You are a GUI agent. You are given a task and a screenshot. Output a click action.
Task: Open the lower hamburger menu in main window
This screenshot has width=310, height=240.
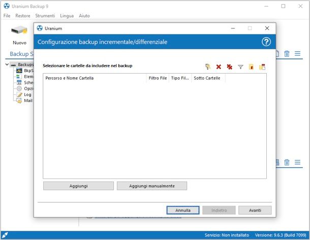(x=297, y=162)
